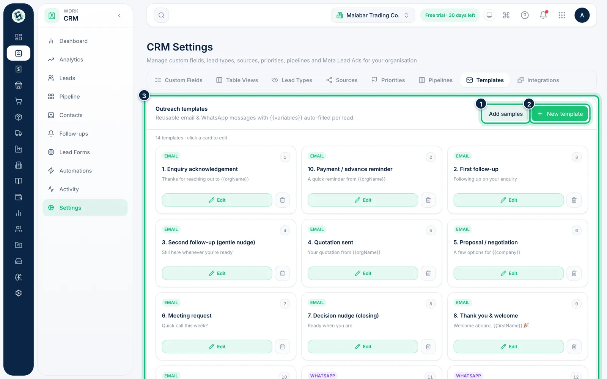The height and width of the screenshot is (379, 607).
Task: Click the Add samples button
Action: tap(506, 114)
